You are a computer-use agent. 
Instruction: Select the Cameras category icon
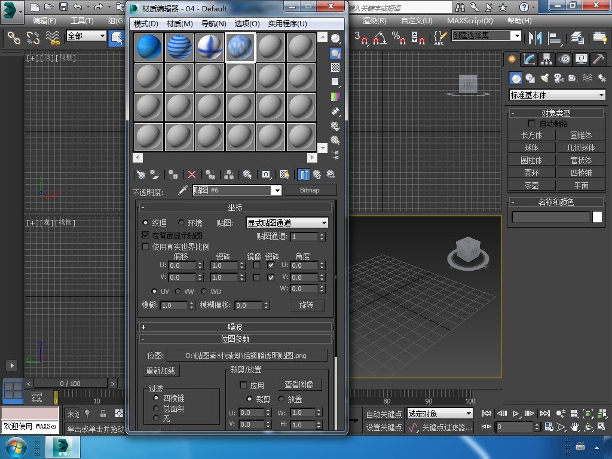pyautogui.click(x=558, y=78)
